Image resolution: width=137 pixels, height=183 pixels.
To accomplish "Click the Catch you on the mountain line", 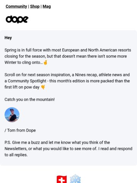I will pos(30,100).
